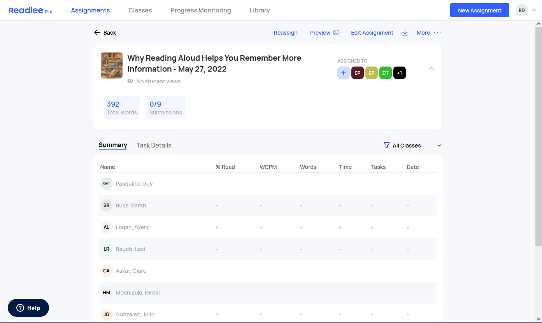
Task: Click the Date column header
Action: pos(413,167)
